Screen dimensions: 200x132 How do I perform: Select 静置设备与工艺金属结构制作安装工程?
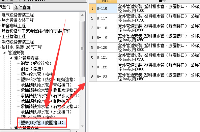pos(36,31)
